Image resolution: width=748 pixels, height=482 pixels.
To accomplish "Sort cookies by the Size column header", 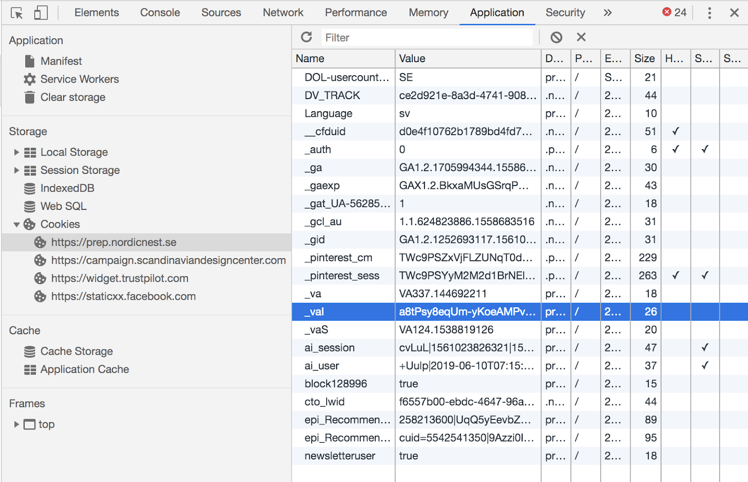I will [x=645, y=58].
